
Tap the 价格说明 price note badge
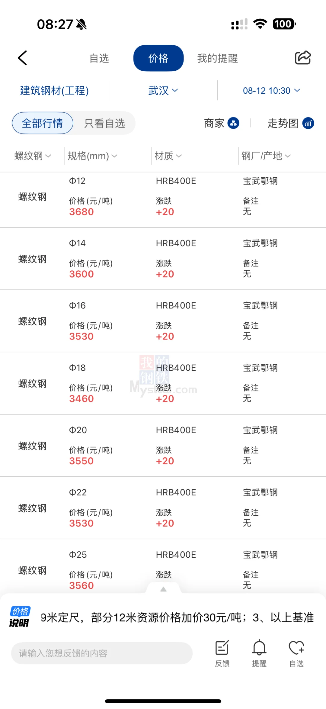pyautogui.click(x=20, y=617)
